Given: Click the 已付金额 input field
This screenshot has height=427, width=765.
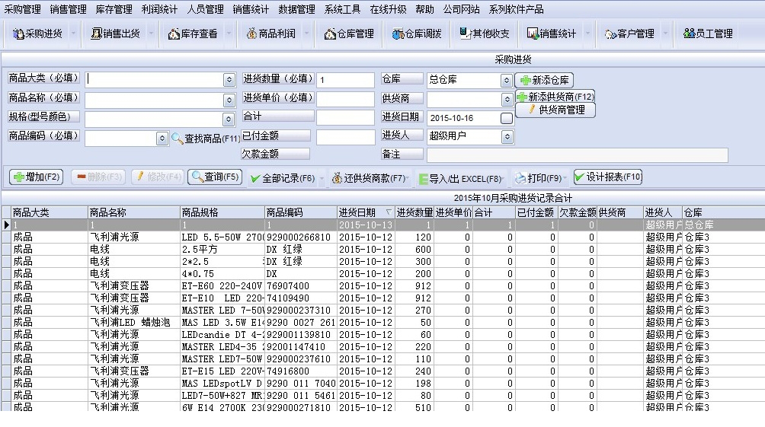Looking at the screenshot, I should coord(345,137).
